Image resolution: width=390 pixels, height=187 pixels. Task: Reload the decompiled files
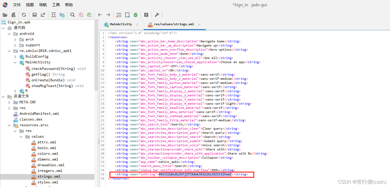coord(24,15)
